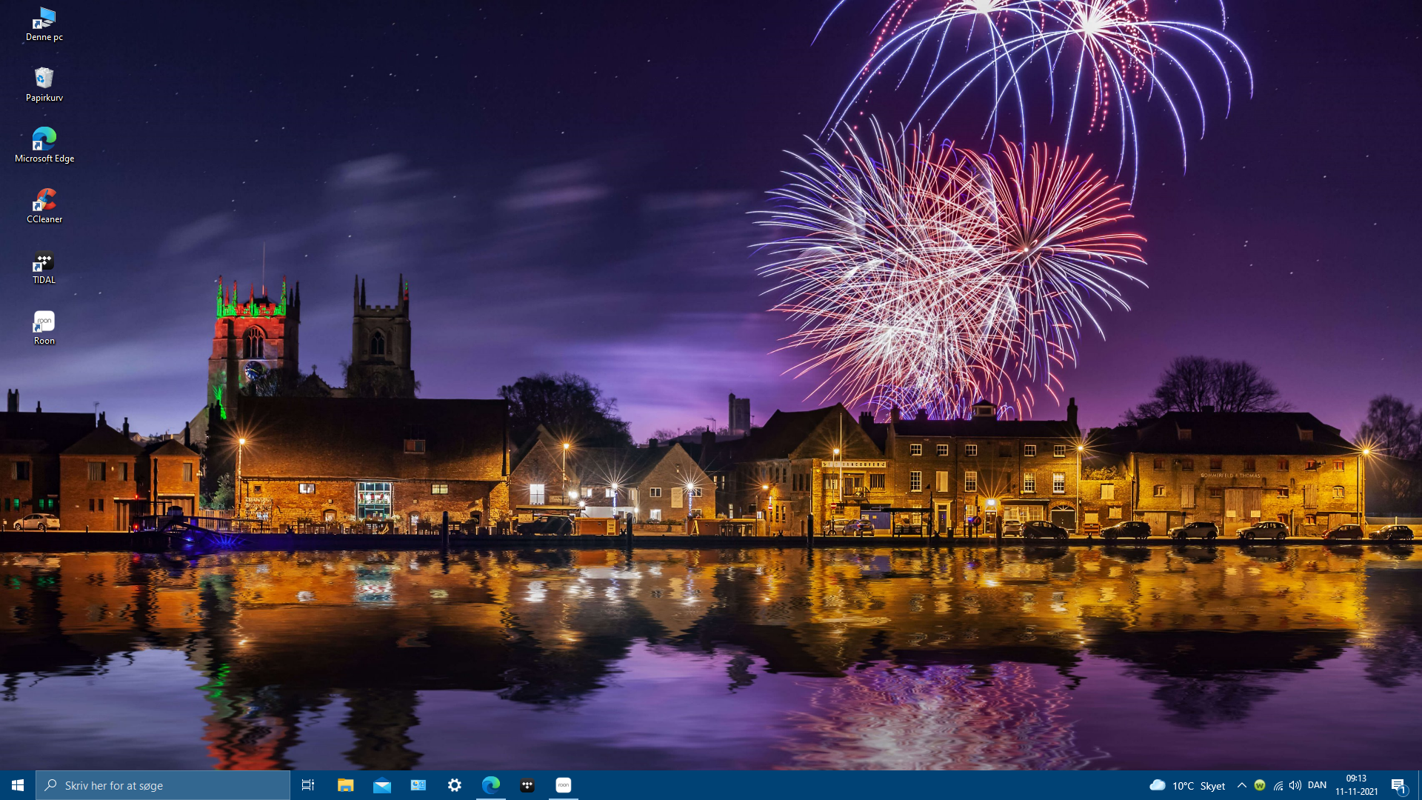This screenshot has width=1422, height=800.
Task: Select the CCleaner desktop shortcut
Action: [x=44, y=205]
